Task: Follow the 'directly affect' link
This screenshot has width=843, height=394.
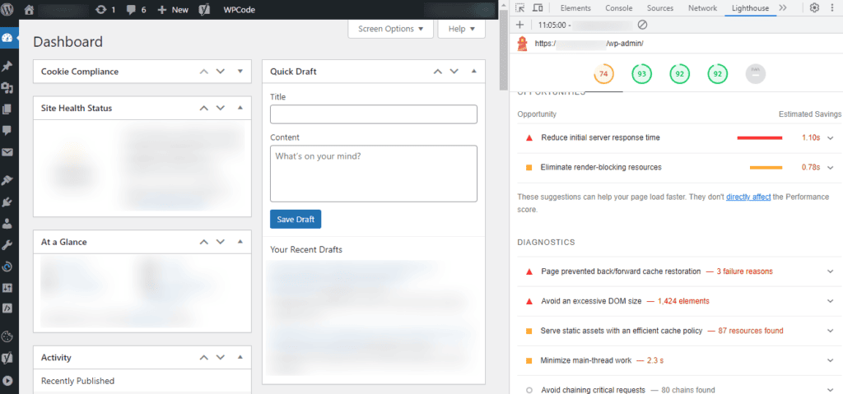Action: 748,197
